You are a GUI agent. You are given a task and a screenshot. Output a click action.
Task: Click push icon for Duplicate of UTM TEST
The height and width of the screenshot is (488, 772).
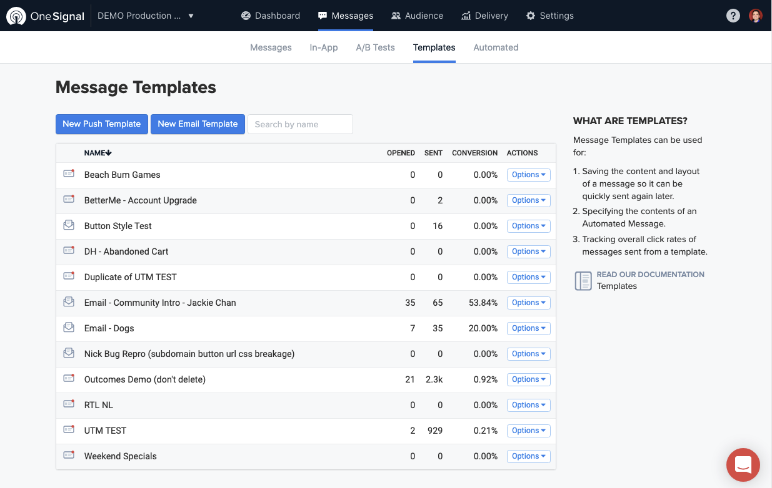(69, 276)
